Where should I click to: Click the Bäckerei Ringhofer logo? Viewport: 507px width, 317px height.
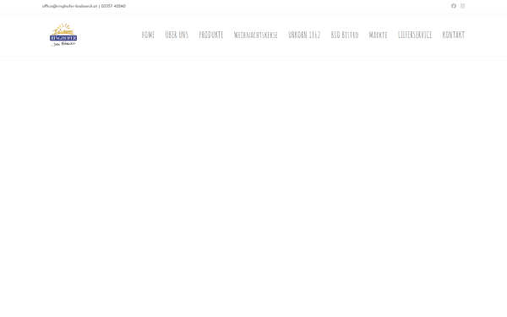(x=63, y=35)
